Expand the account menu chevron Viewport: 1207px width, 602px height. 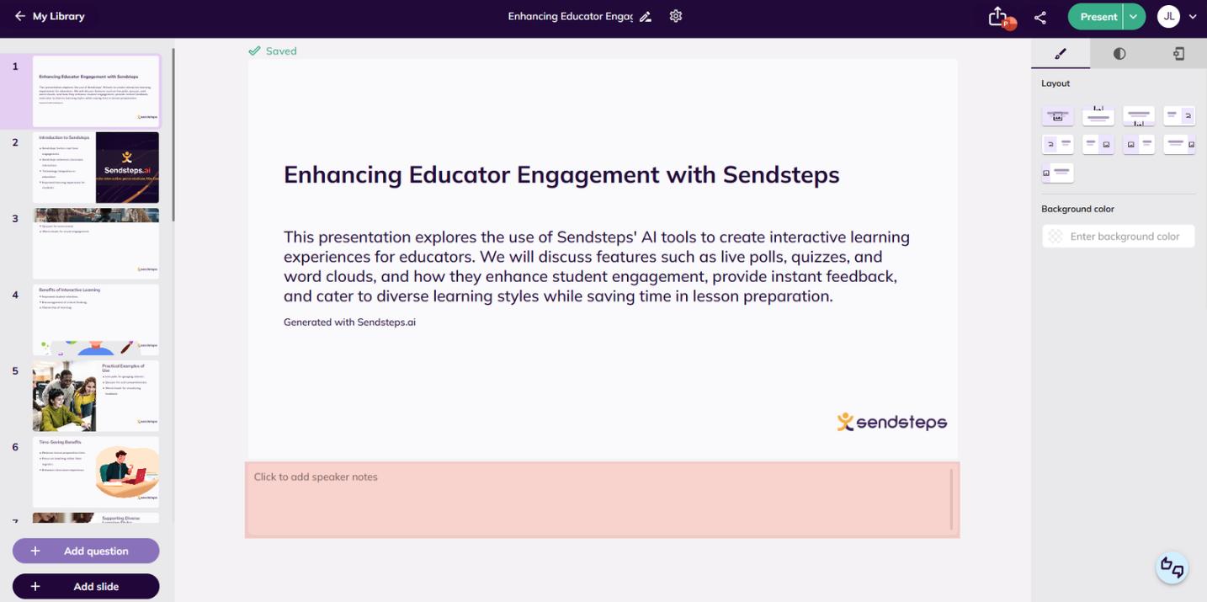point(1193,17)
